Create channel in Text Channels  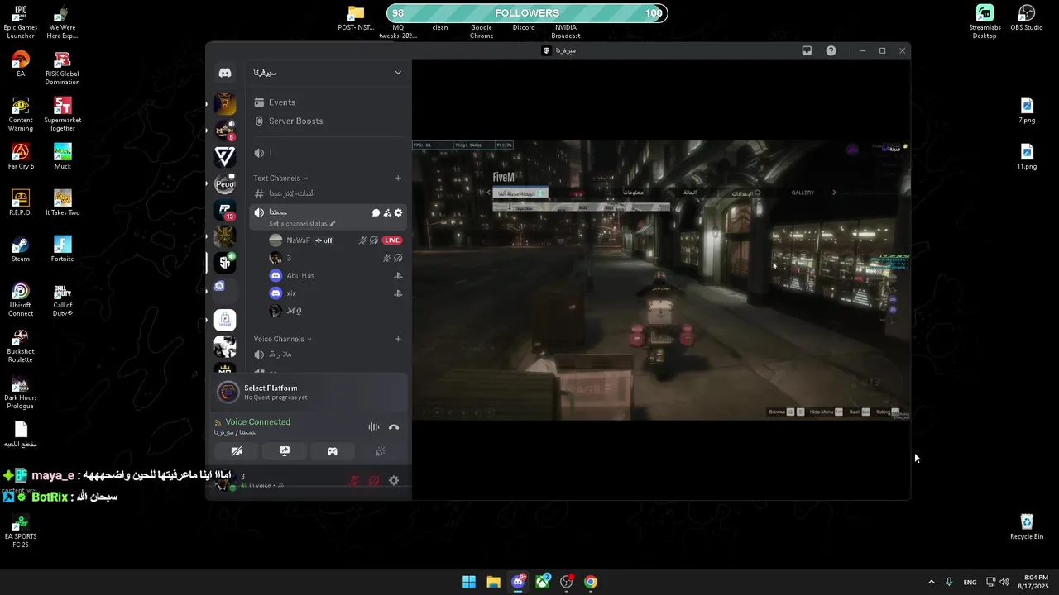pos(398,178)
